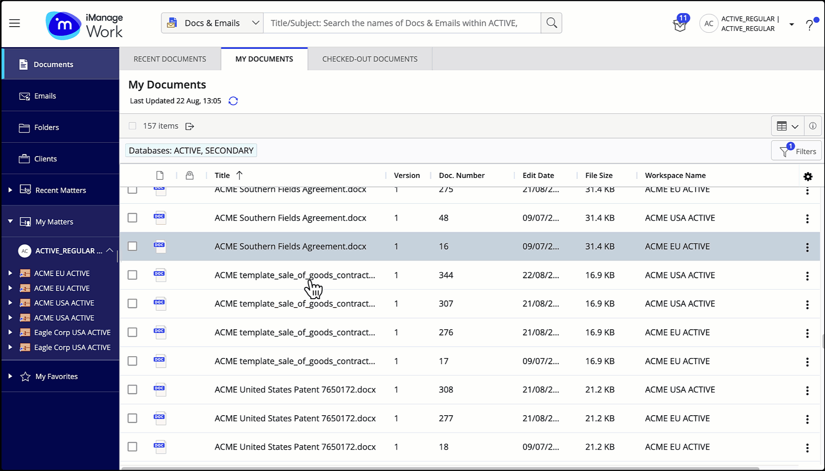Switch to the Recent Documents tab
Viewport: 825px width, 471px height.
pos(170,59)
